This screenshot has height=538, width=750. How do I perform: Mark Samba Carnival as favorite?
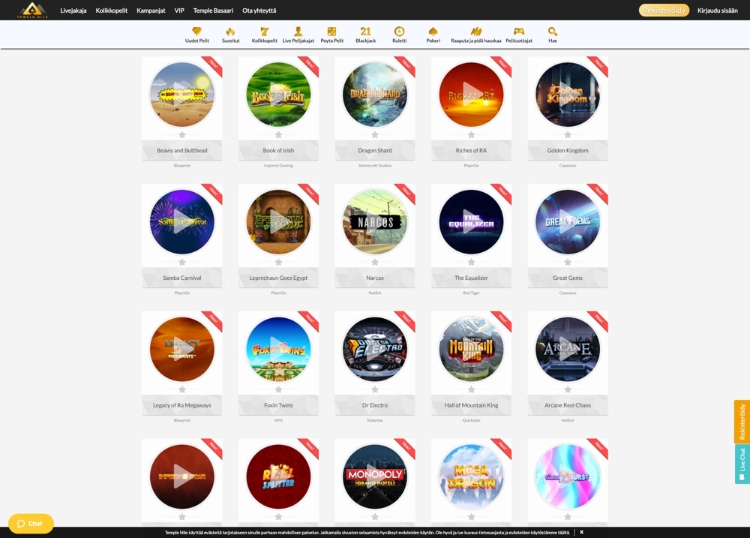click(181, 263)
